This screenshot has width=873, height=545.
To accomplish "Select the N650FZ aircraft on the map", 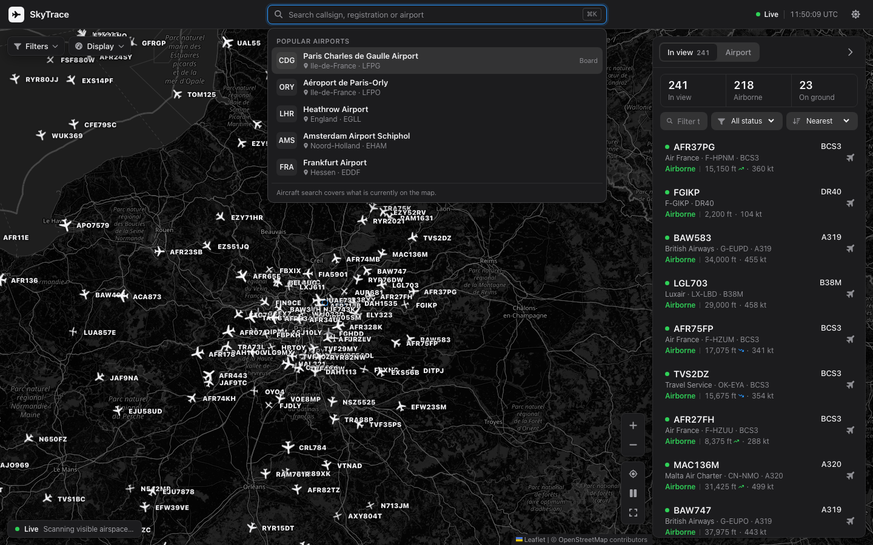I will [x=29, y=438].
